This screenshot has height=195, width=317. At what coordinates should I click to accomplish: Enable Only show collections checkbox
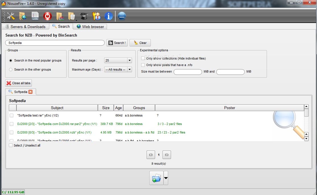pos(143,58)
